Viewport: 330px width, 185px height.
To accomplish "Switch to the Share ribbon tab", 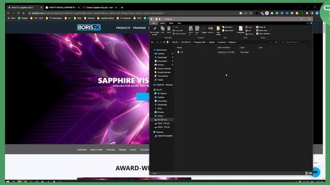I will (x=171, y=23).
